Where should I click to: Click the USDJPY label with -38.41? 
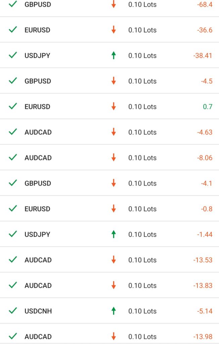pyautogui.click(x=37, y=55)
